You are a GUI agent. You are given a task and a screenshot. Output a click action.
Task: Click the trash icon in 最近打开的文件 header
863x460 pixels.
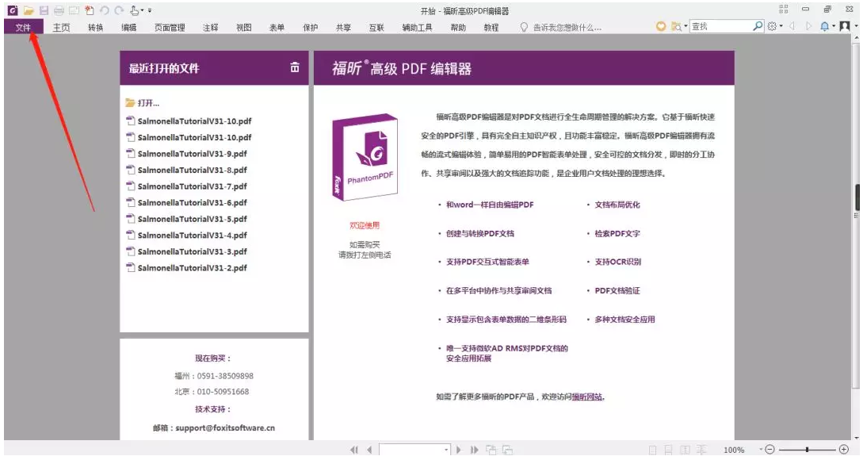(295, 67)
